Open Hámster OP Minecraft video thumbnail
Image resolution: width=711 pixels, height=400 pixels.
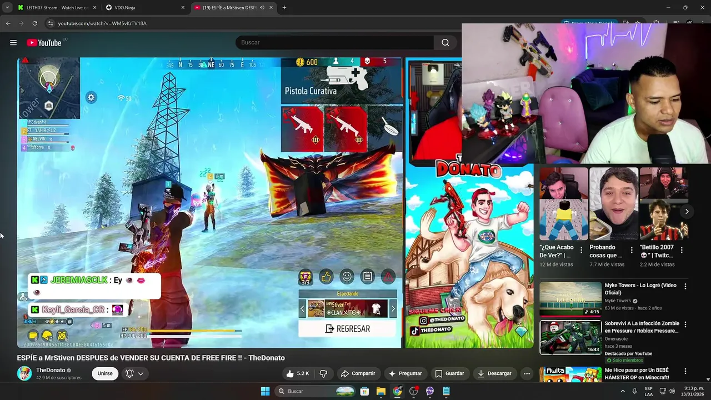(x=570, y=374)
